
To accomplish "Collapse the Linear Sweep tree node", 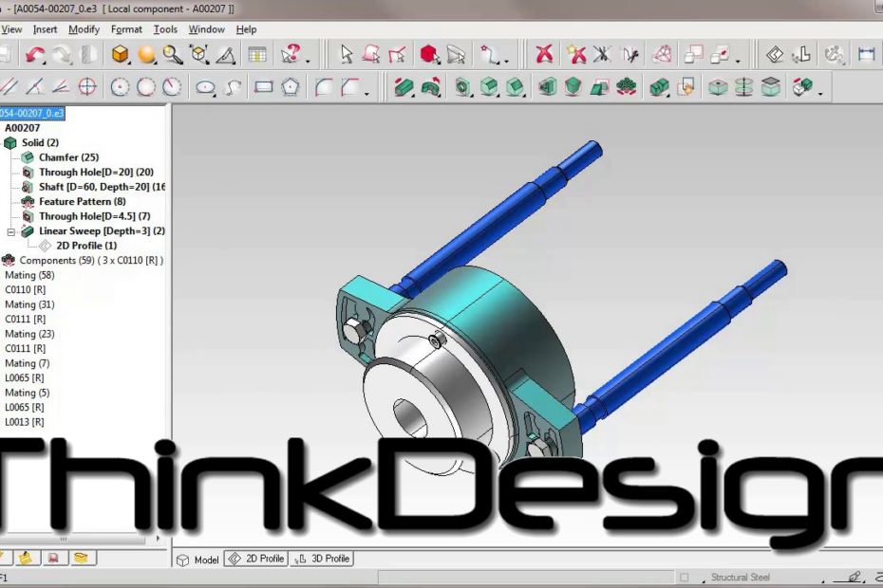I will click(10, 231).
